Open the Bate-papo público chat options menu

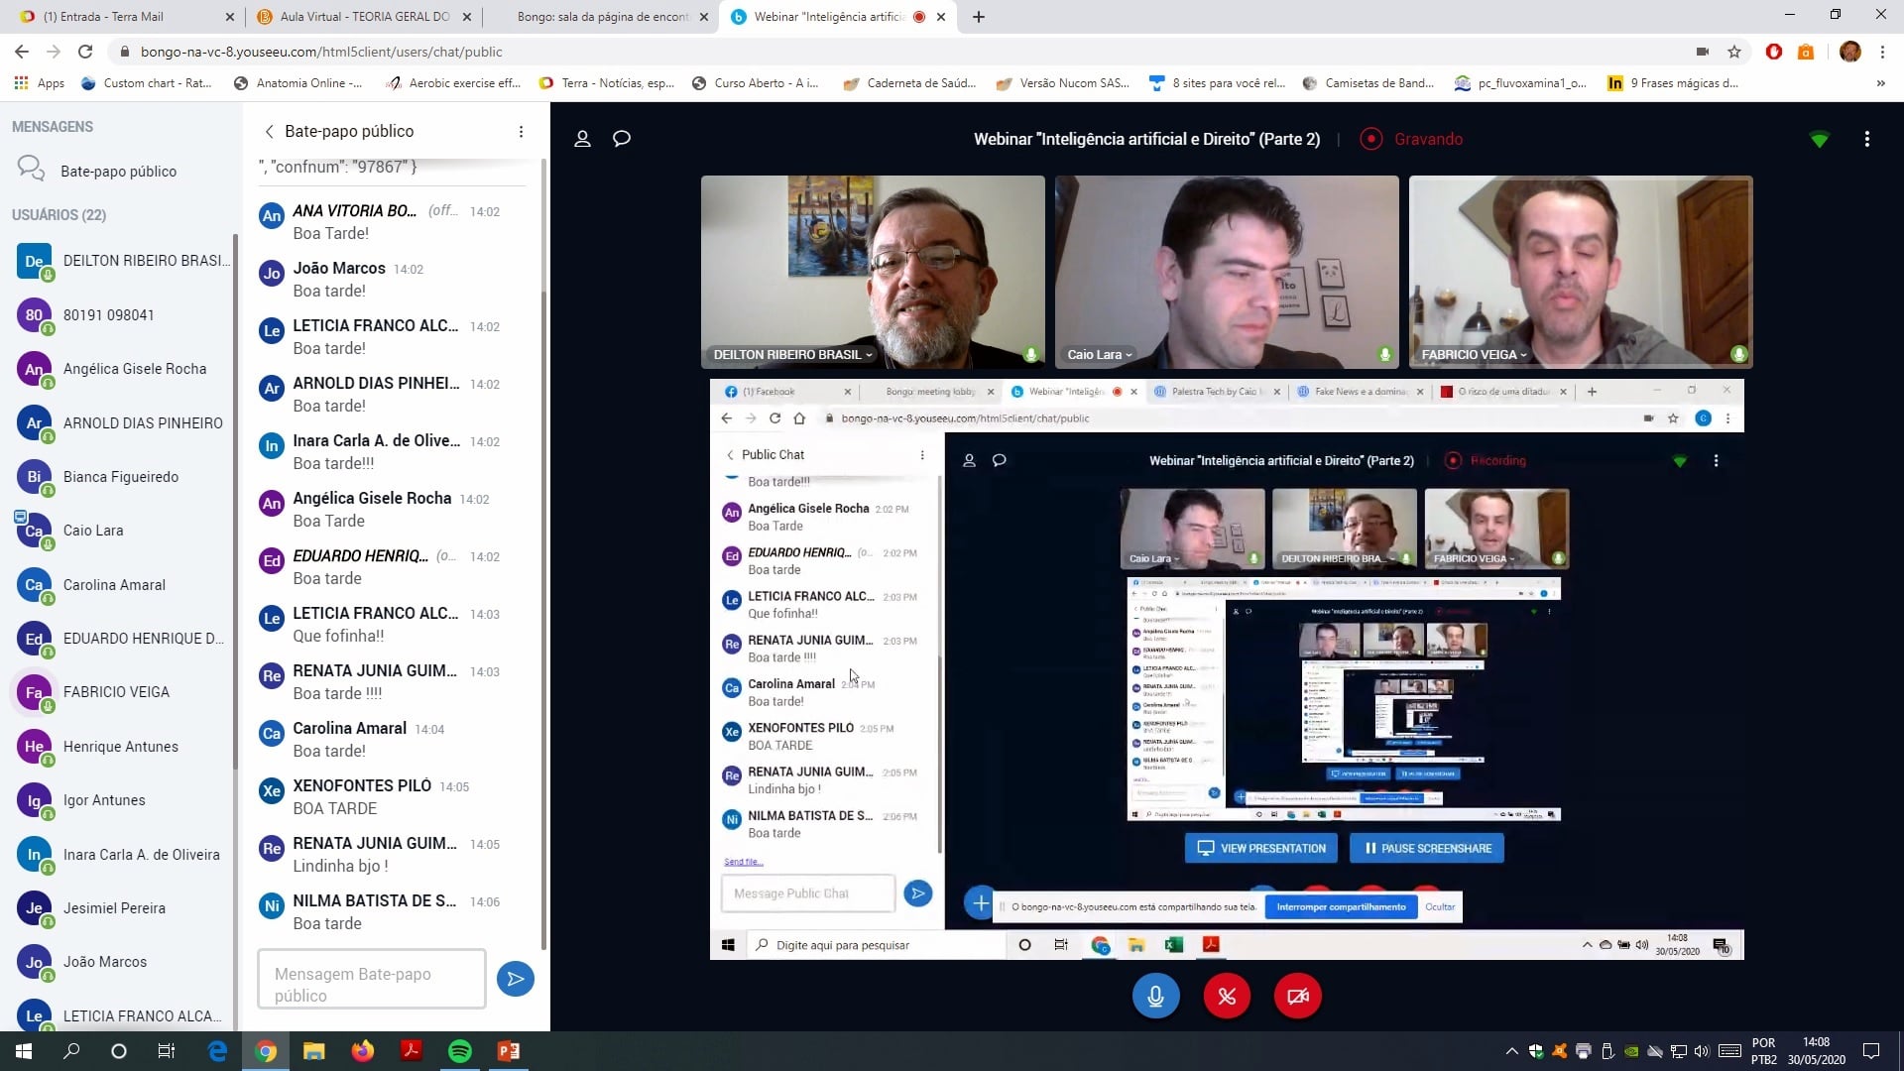(522, 131)
